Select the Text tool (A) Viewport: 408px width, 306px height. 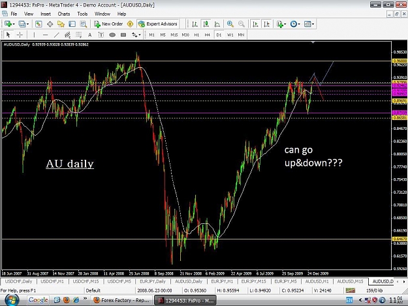click(90, 35)
